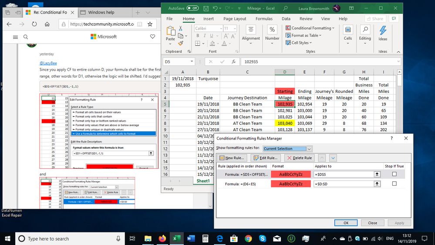
Task: Apply Bold formatting in the Font group
Action: pyautogui.click(x=198, y=36)
